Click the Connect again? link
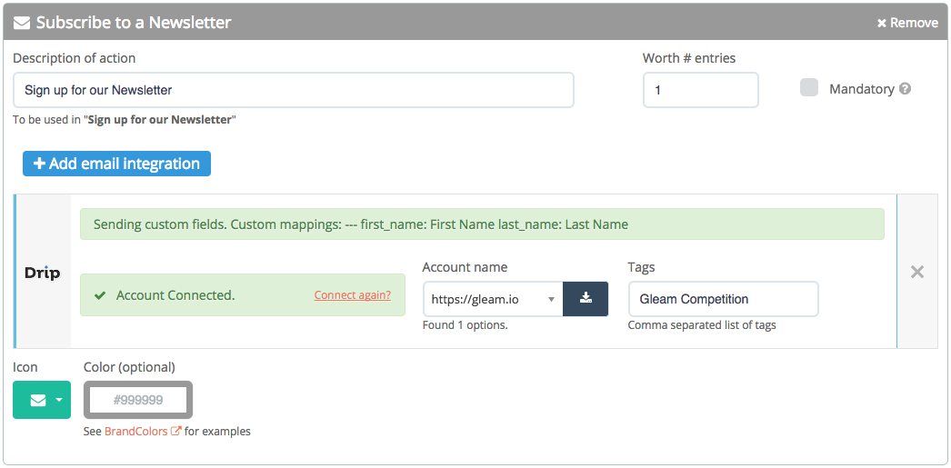Image resolution: width=951 pixels, height=468 pixels. pos(353,295)
